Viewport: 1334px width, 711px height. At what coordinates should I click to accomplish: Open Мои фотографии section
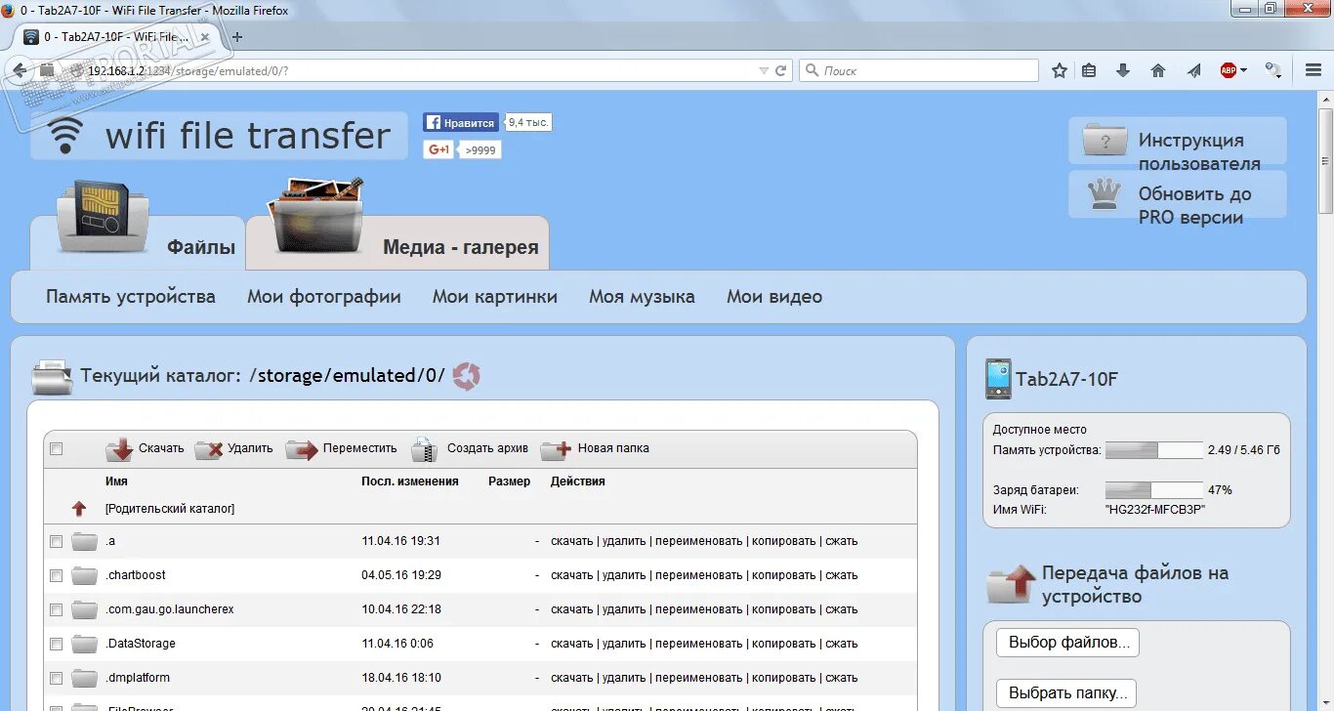click(x=324, y=297)
